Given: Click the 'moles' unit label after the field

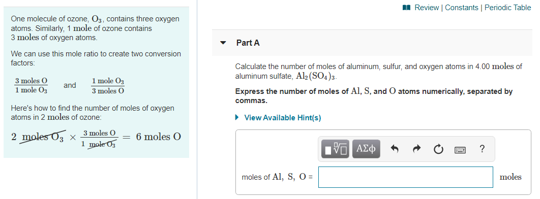Looking at the screenshot, I should click(511, 177).
